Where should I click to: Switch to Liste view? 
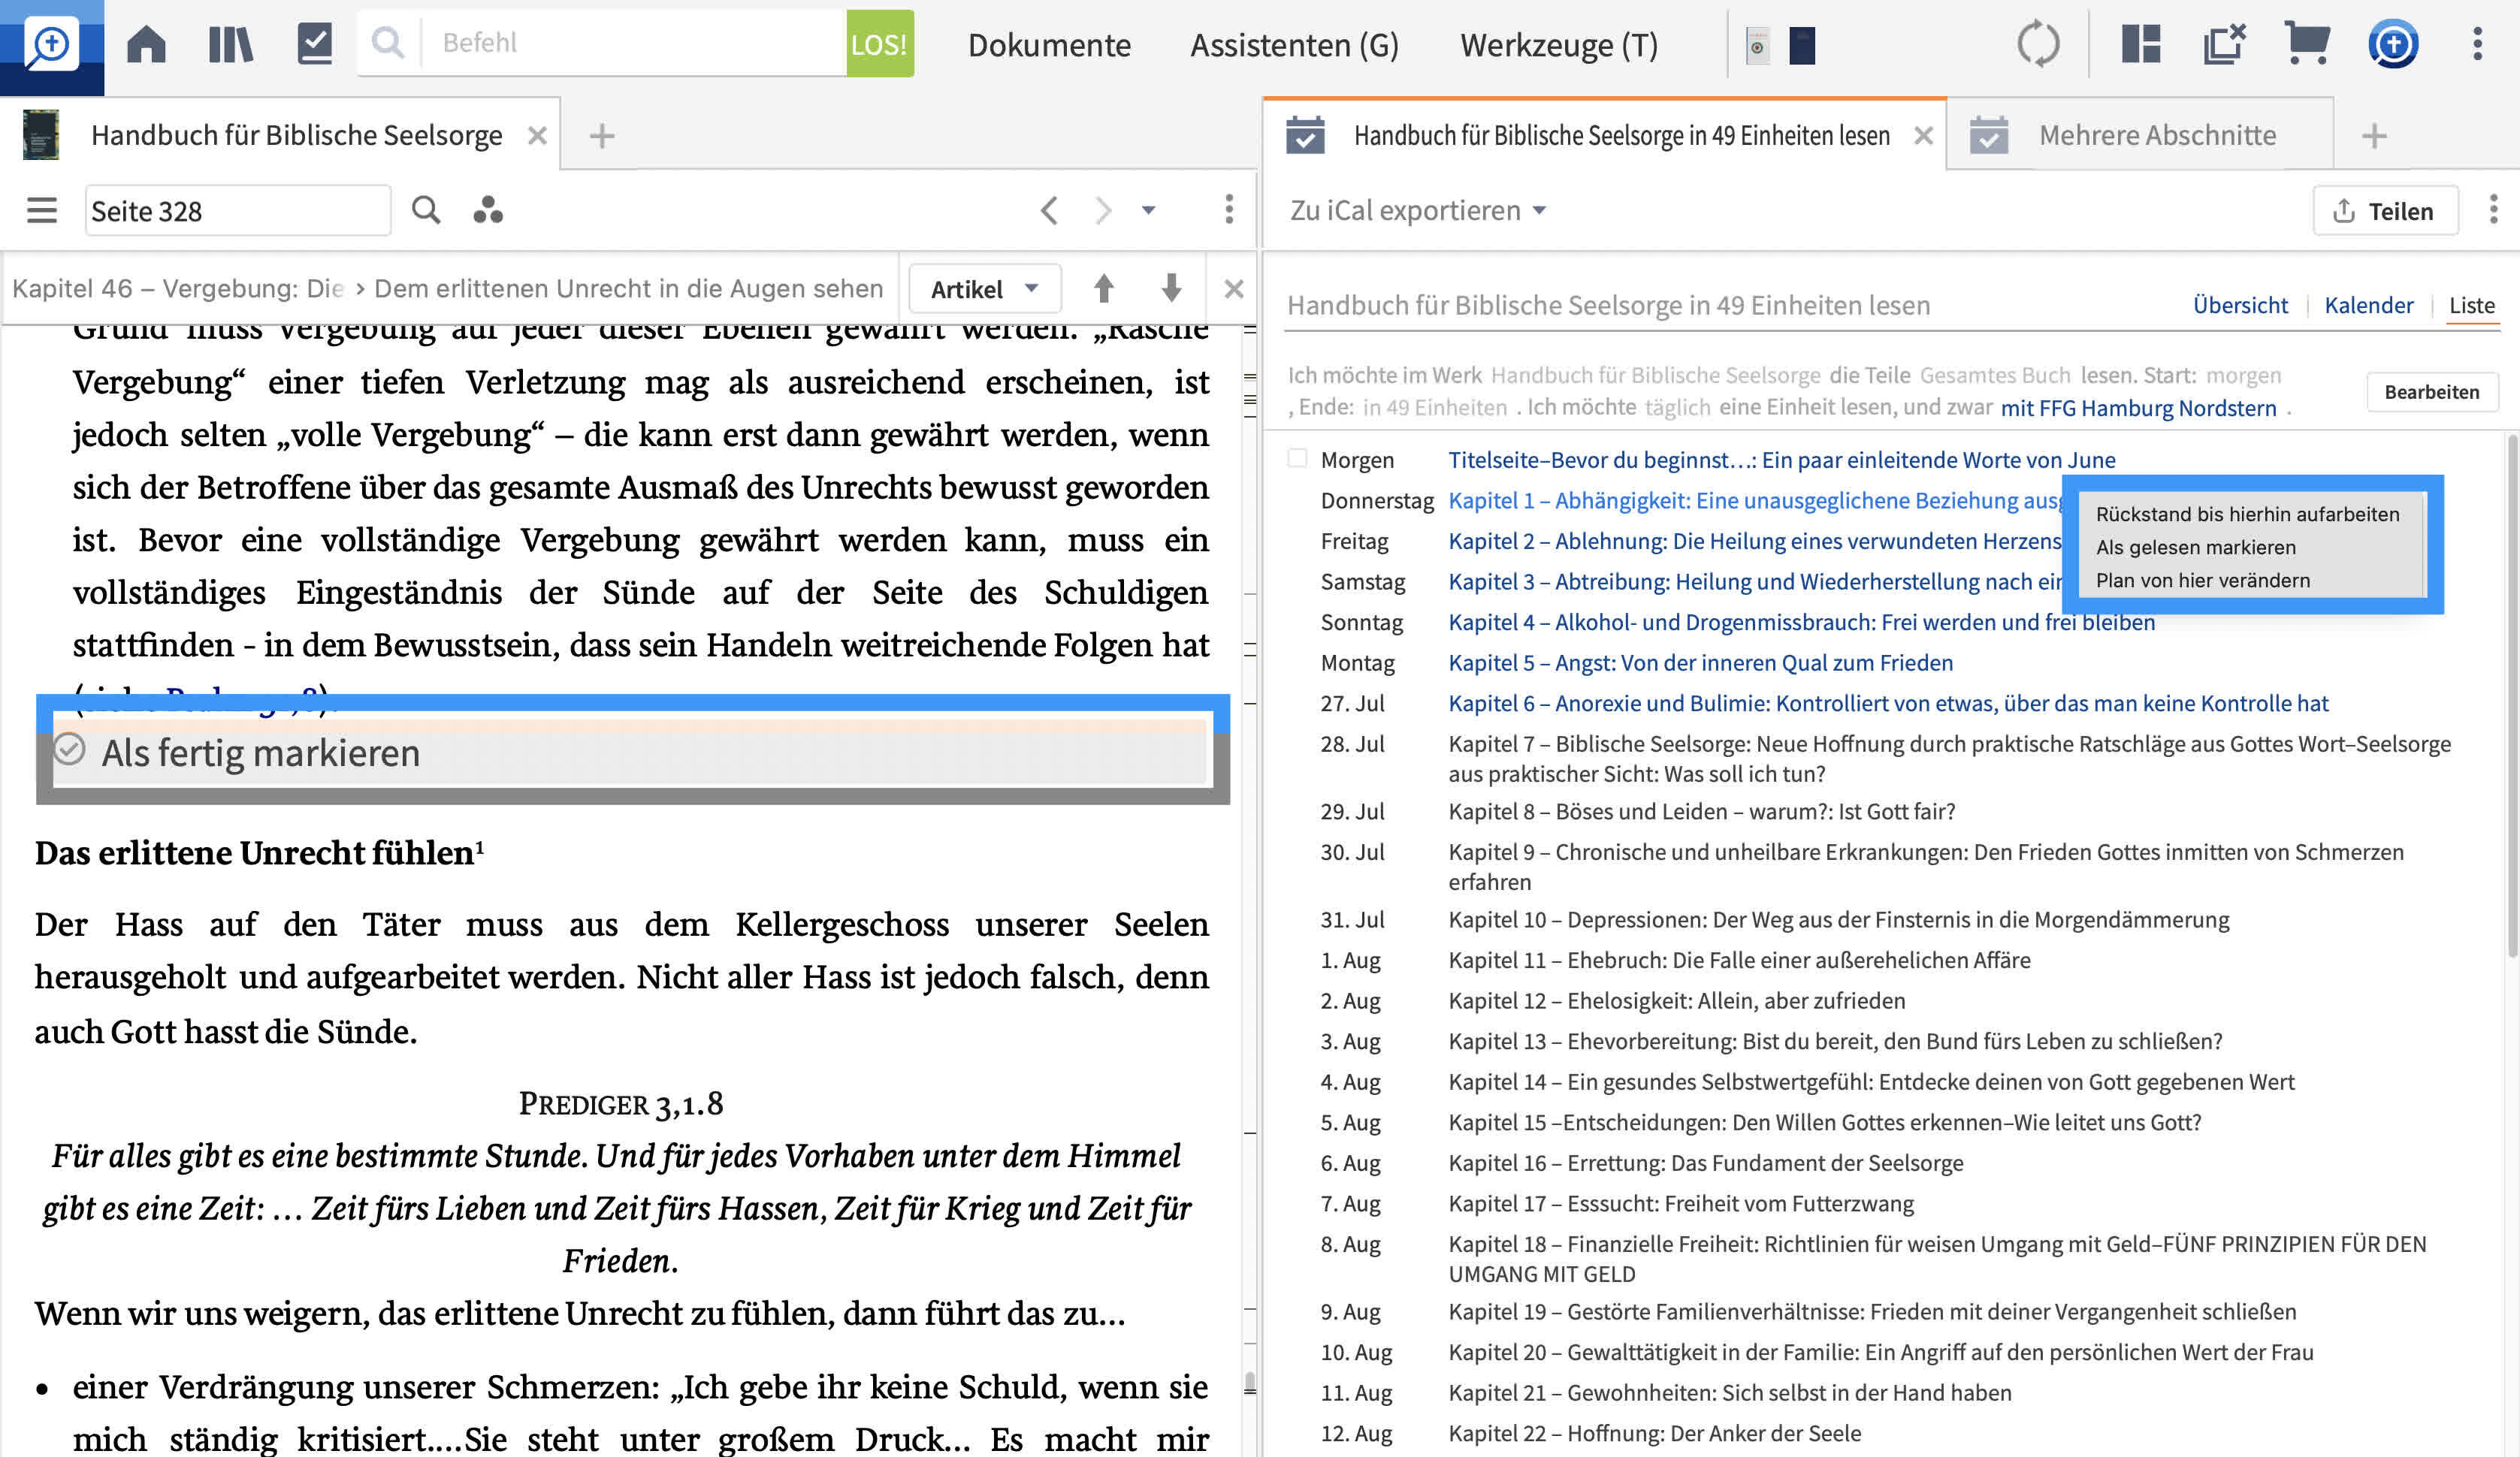click(2471, 305)
